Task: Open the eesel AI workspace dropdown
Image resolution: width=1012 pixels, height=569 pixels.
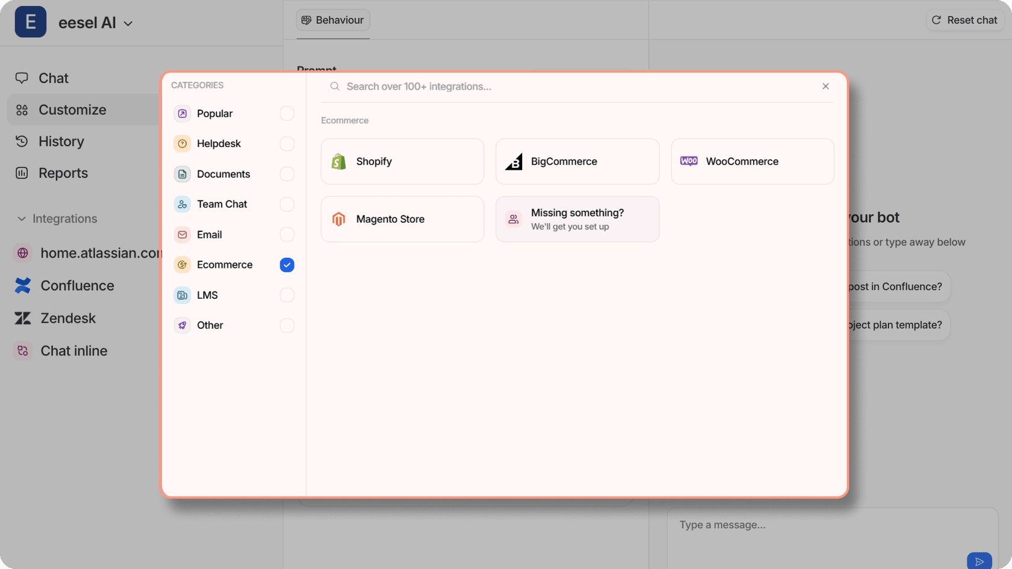Action: tap(95, 23)
